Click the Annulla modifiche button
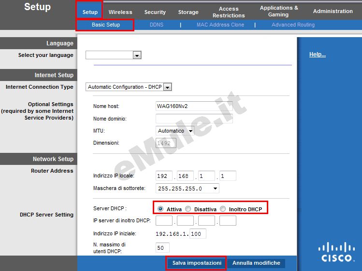This screenshot has width=362, height=271. pyautogui.click(x=256, y=263)
